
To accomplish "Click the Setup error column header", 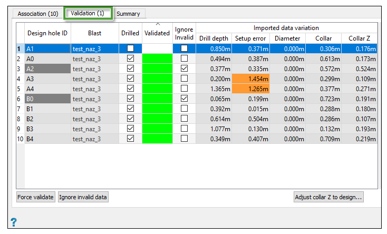I will pyautogui.click(x=250, y=38).
